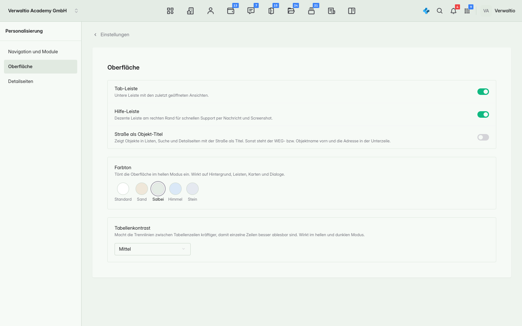
Task: Open search with the magnifier icon
Action: click(x=440, y=11)
